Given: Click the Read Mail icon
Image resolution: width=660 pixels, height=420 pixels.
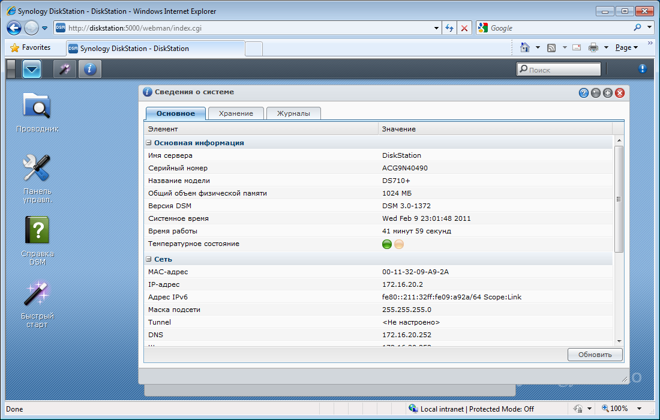Looking at the screenshot, I should pos(577,47).
